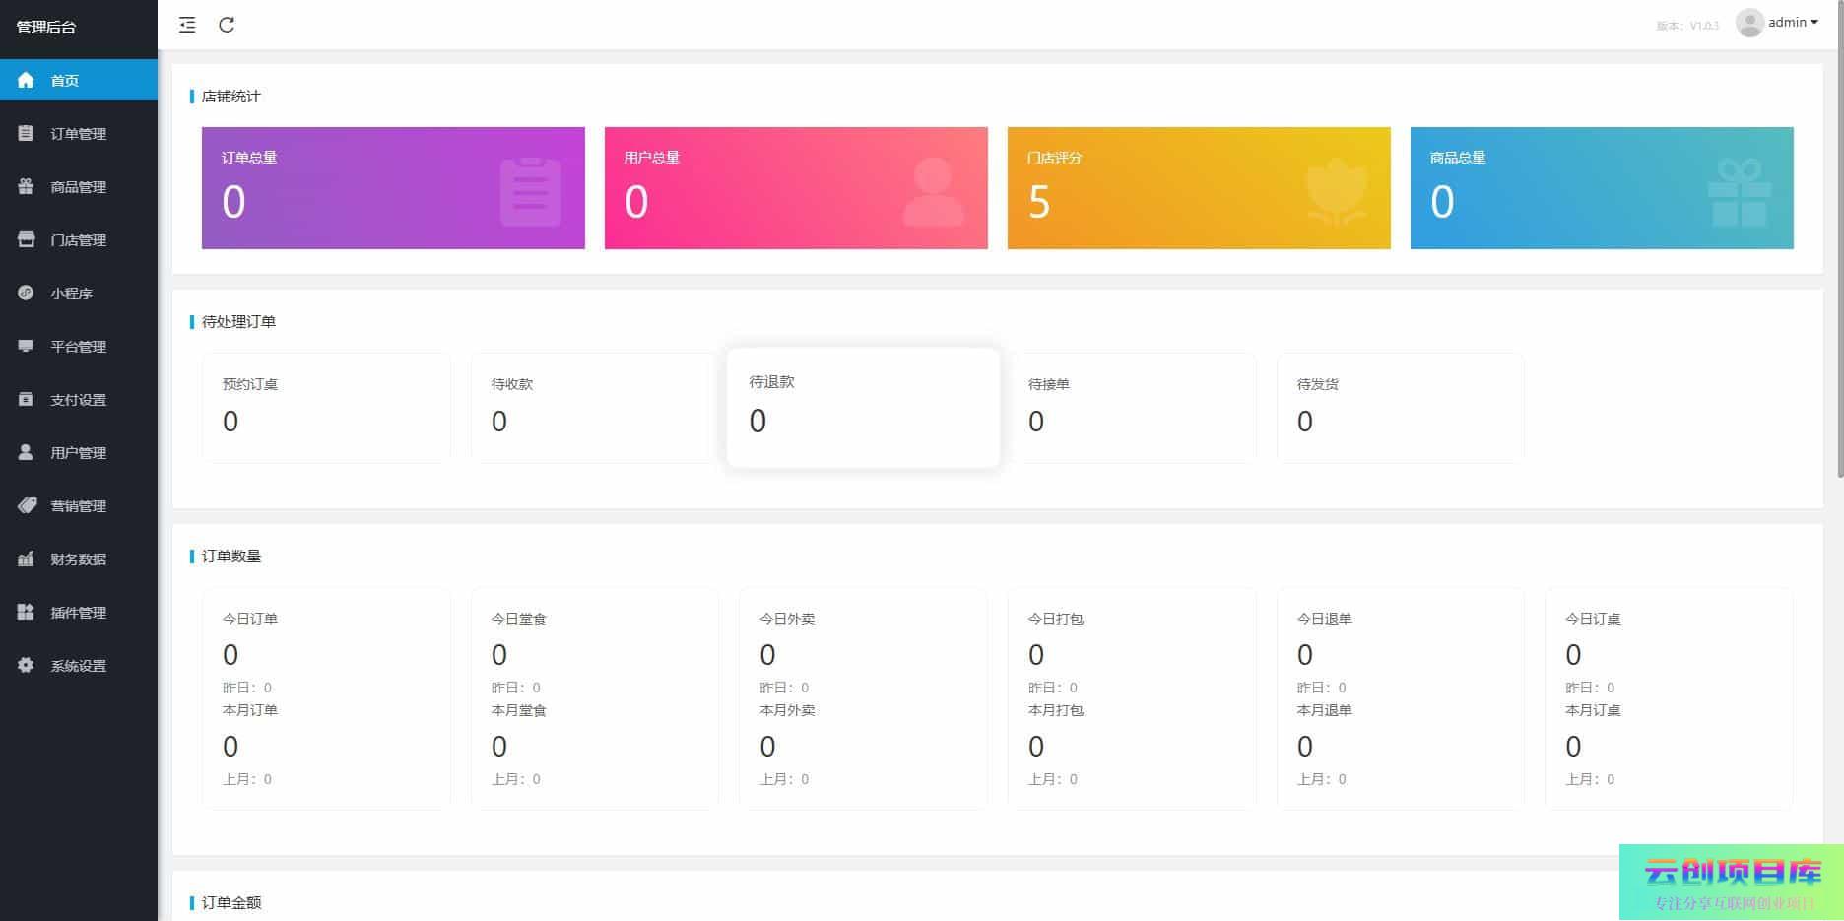The width and height of the screenshot is (1844, 921).
Task: Click the refresh icon in top bar
Action: click(x=227, y=26)
